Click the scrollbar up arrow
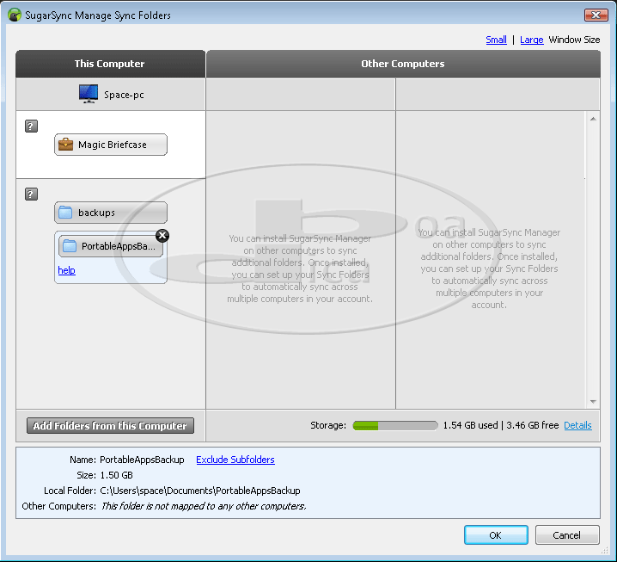This screenshot has height=562, width=617. (x=593, y=119)
